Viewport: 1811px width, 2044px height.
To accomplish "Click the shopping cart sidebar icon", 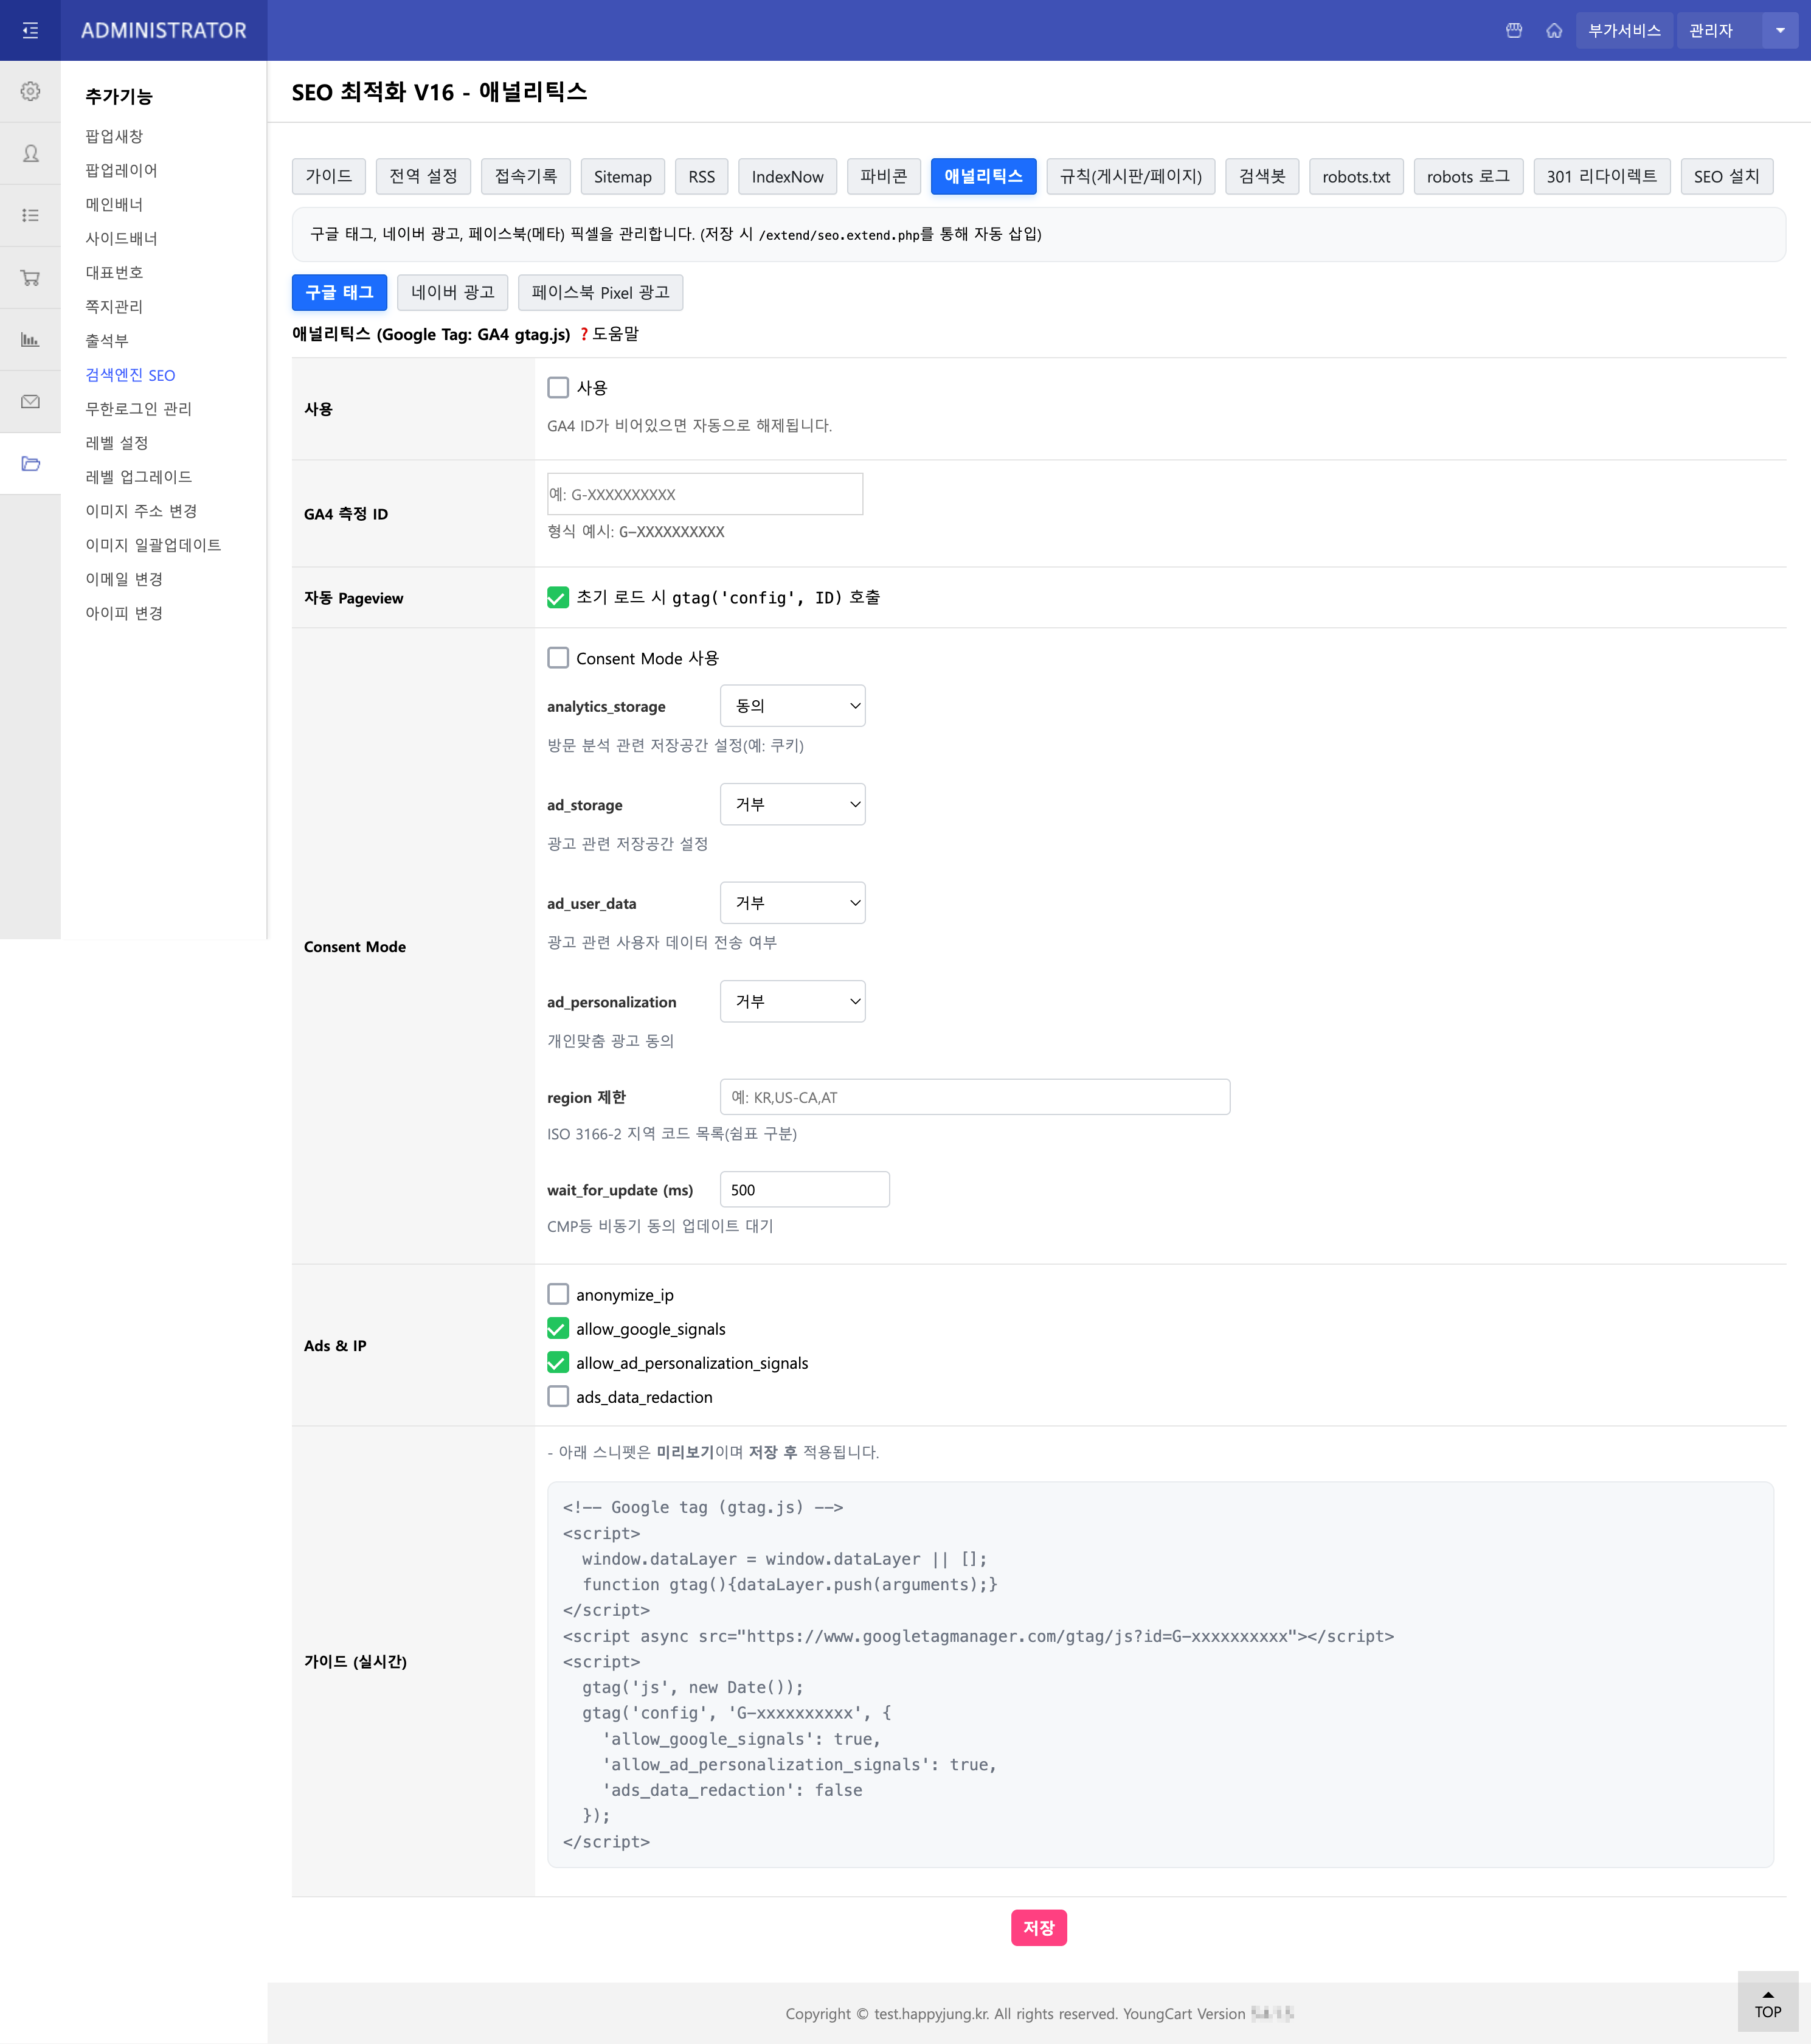I will click(30, 278).
